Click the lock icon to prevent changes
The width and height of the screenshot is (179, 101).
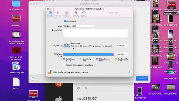point(50,72)
